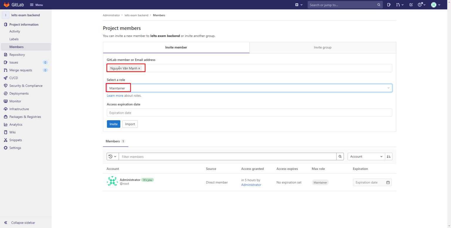Open the Menu hamburger in header
The width and height of the screenshot is (451, 228).
pyautogui.click(x=36, y=5)
